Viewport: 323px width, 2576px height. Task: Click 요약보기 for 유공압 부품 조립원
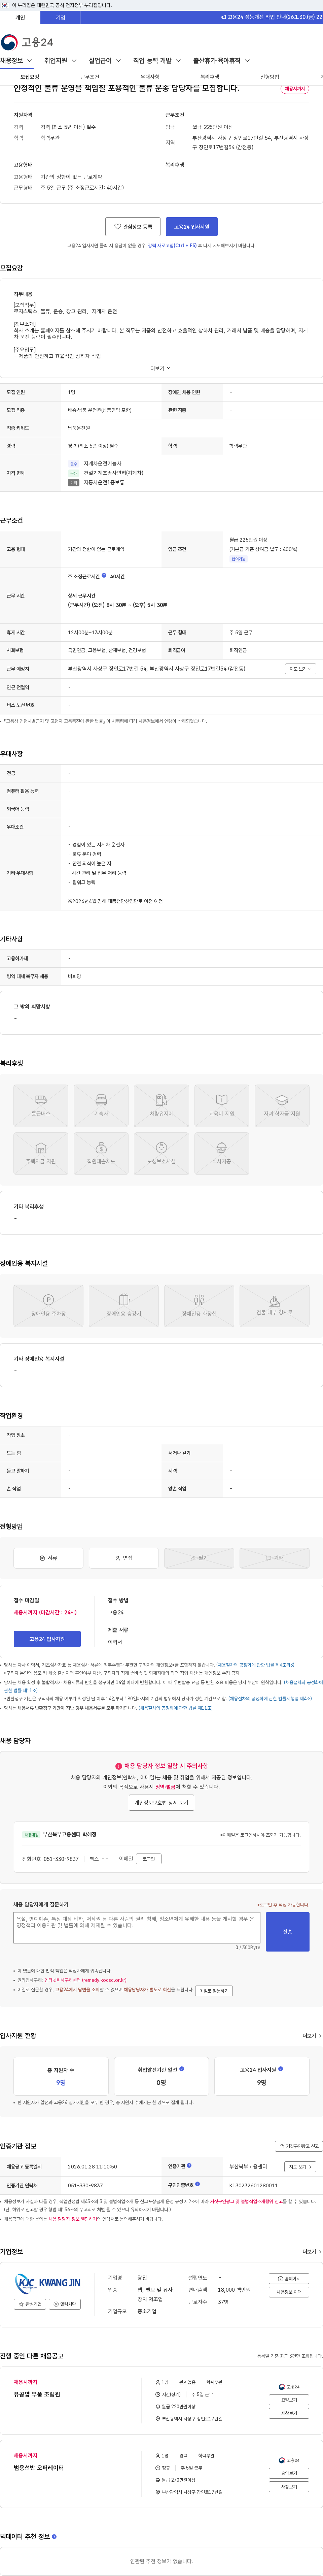pos(289,2400)
